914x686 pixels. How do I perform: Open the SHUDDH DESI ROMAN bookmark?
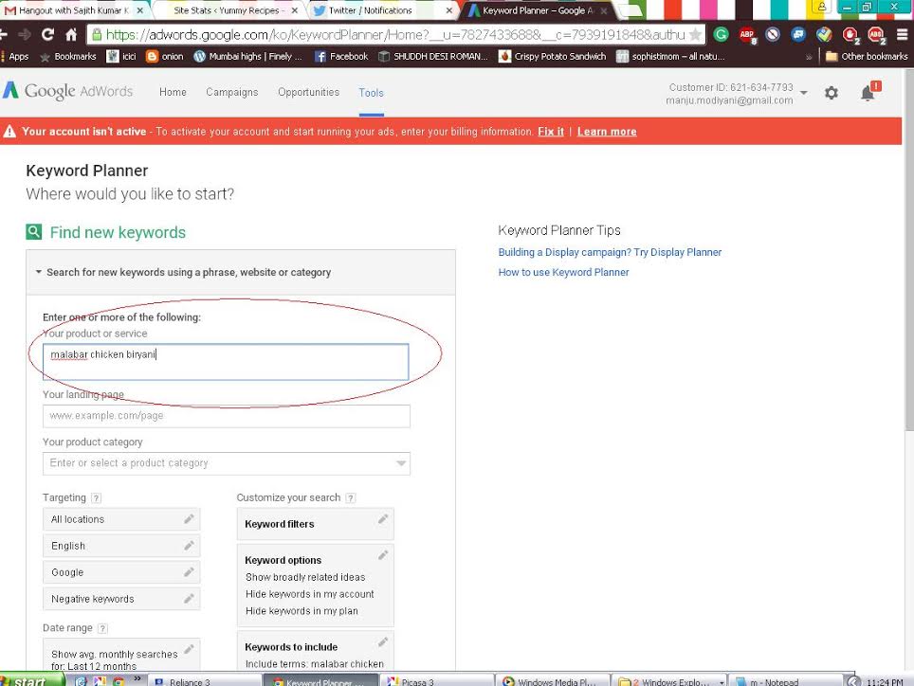[x=433, y=57]
